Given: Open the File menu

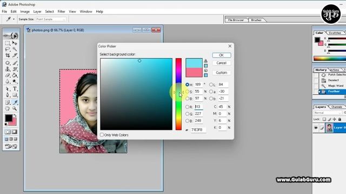Looking at the screenshot, I should 4,11.
